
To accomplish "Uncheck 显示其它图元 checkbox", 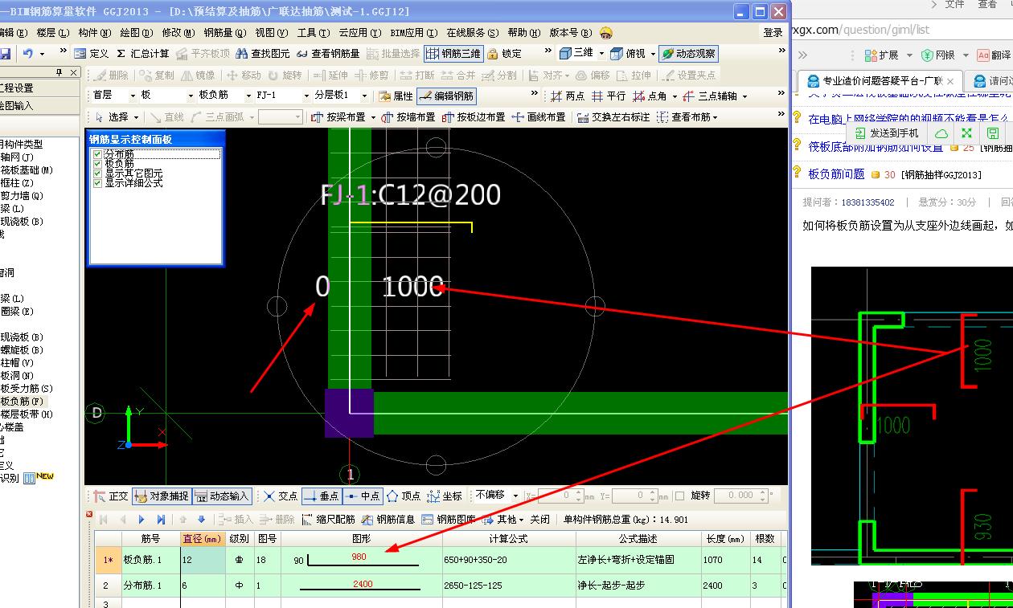I will [x=98, y=173].
